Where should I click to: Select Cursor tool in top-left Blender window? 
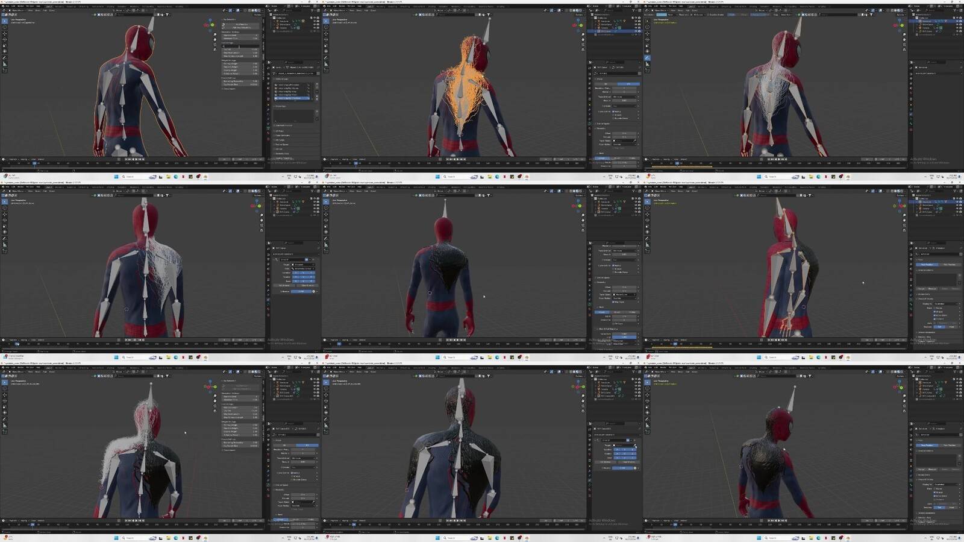pyautogui.click(x=4, y=27)
